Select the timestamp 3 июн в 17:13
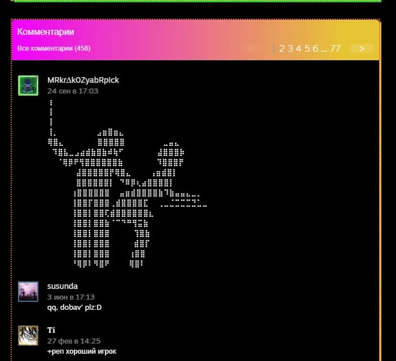The height and width of the screenshot is (361, 396). click(x=71, y=297)
